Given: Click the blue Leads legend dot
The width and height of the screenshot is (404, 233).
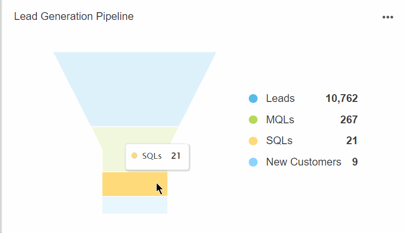Looking at the screenshot, I should click(x=253, y=99).
